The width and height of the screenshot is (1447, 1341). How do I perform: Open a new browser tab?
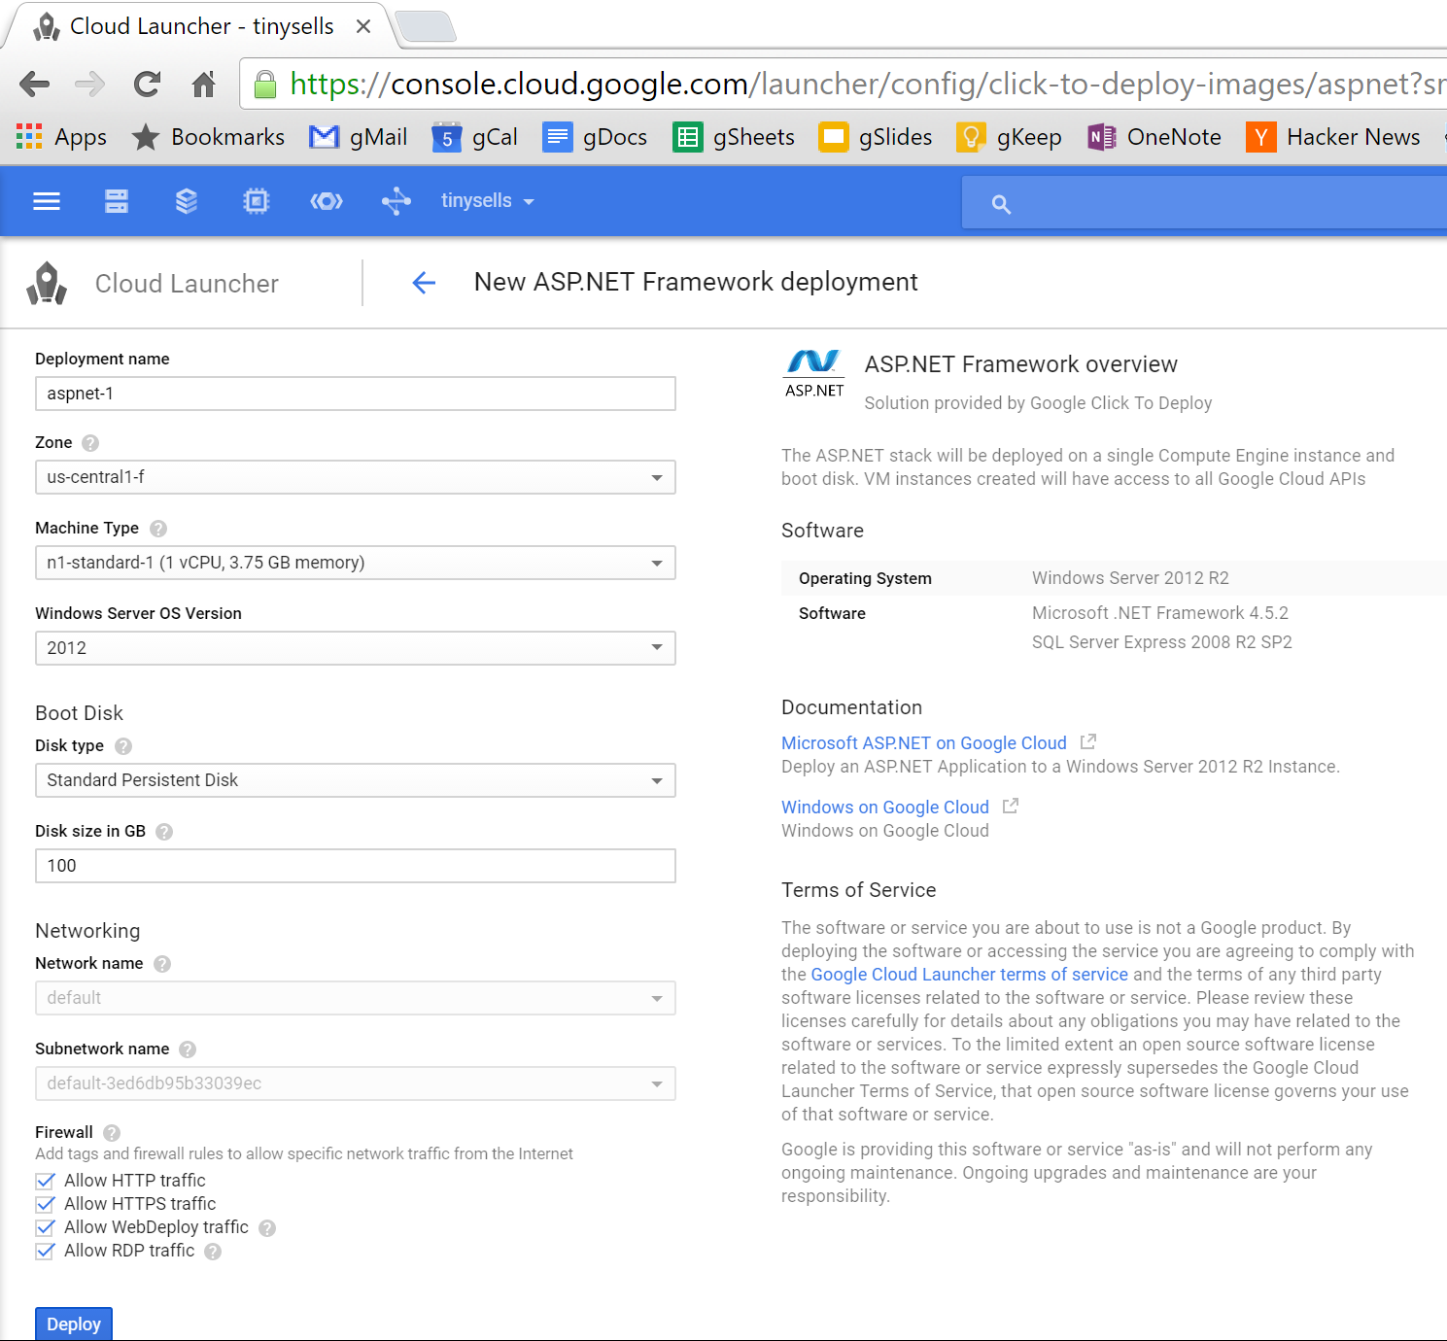[426, 27]
